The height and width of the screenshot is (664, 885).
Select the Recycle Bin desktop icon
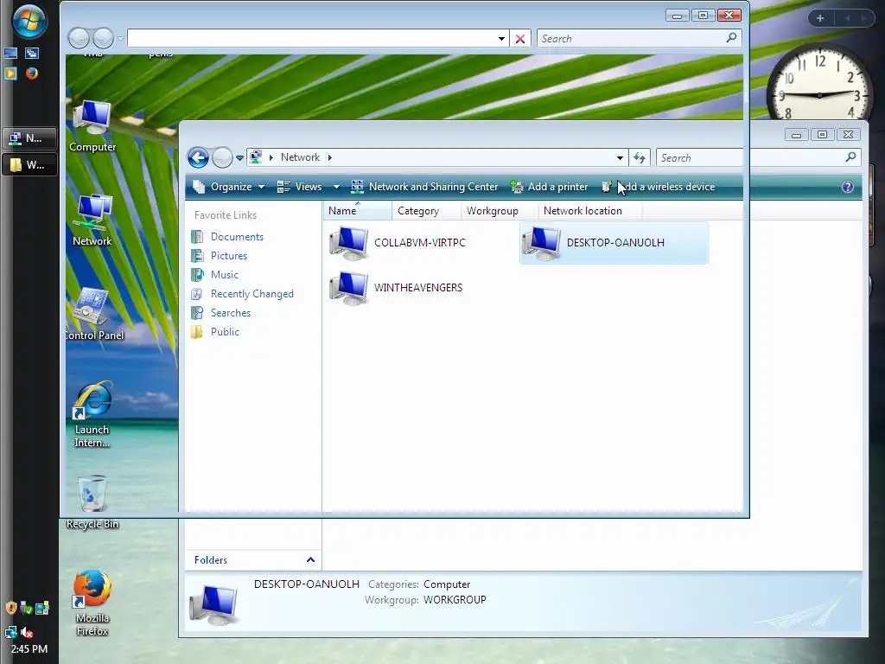point(92,502)
